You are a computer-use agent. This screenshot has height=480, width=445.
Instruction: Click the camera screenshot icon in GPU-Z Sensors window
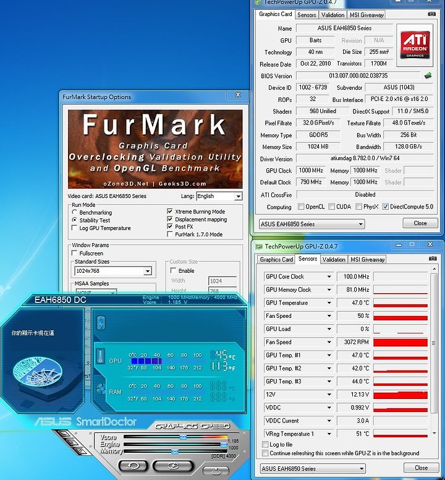[433, 259]
